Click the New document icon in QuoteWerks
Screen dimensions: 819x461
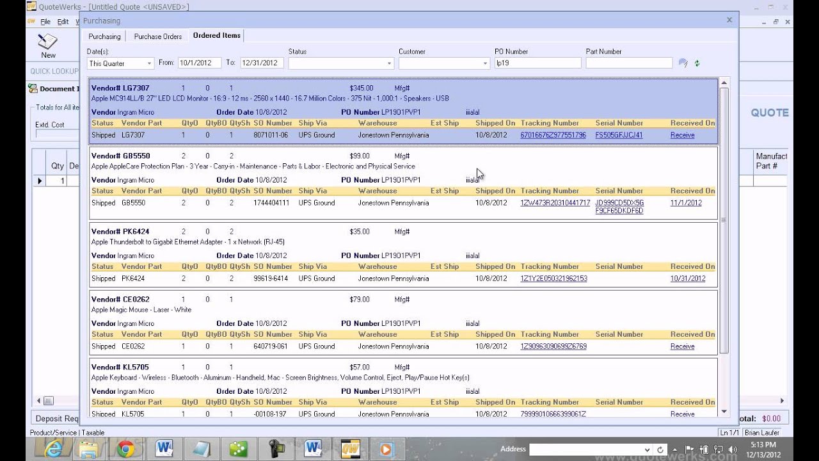click(x=48, y=45)
